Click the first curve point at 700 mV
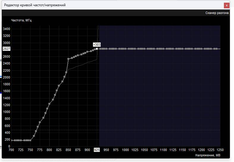Screen dimensions: 234x162 [x=12, y=140]
